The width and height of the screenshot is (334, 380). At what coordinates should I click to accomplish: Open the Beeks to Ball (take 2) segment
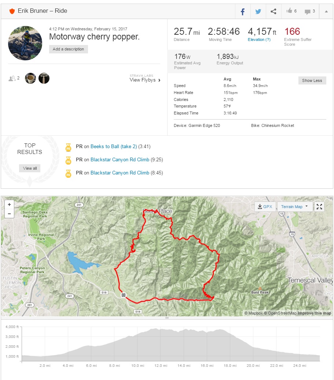pyautogui.click(x=113, y=147)
